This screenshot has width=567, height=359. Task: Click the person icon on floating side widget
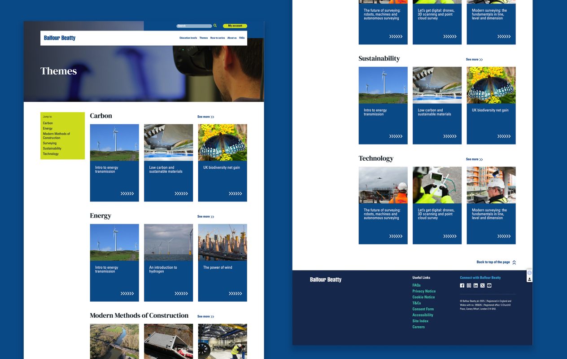[529, 279]
